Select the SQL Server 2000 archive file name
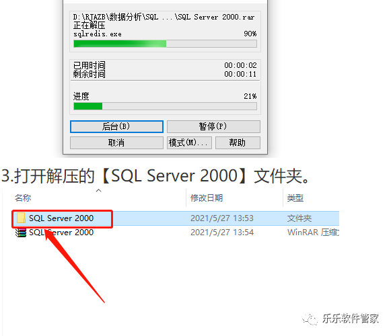Image resolution: width=391 pixels, height=336 pixels. [x=61, y=233]
